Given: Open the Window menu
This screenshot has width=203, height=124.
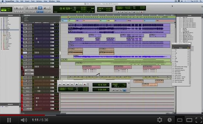Looking at the screenshot, I should (52, 1).
